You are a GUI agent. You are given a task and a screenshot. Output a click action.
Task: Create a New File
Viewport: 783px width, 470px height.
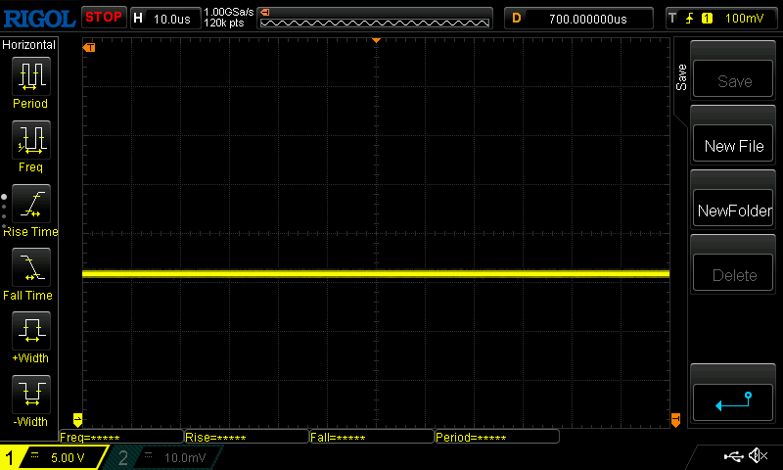(733, 143)
